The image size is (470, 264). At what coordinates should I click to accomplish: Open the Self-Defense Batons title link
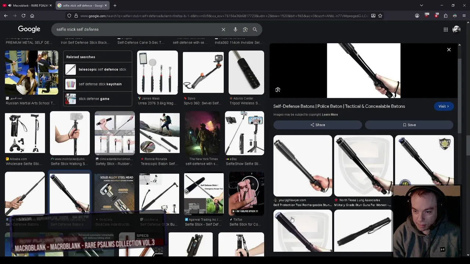(x=339, y=106)
